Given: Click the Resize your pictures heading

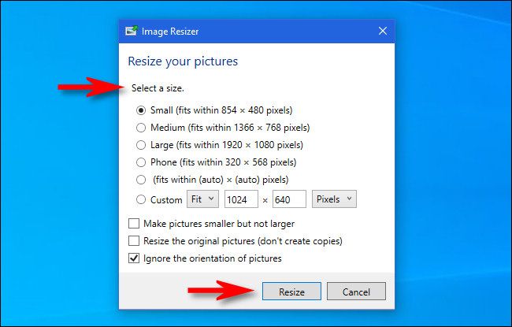Looking at the screenshot, I should [x=183, y=61].
